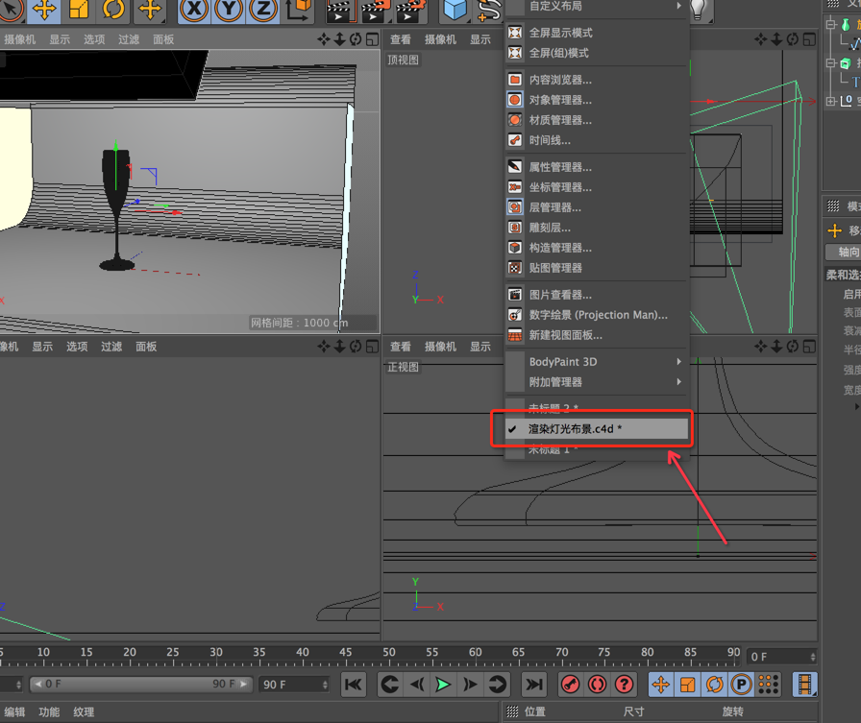
Task: Open the coordinate system axis icon
Action: pos(298,10)
